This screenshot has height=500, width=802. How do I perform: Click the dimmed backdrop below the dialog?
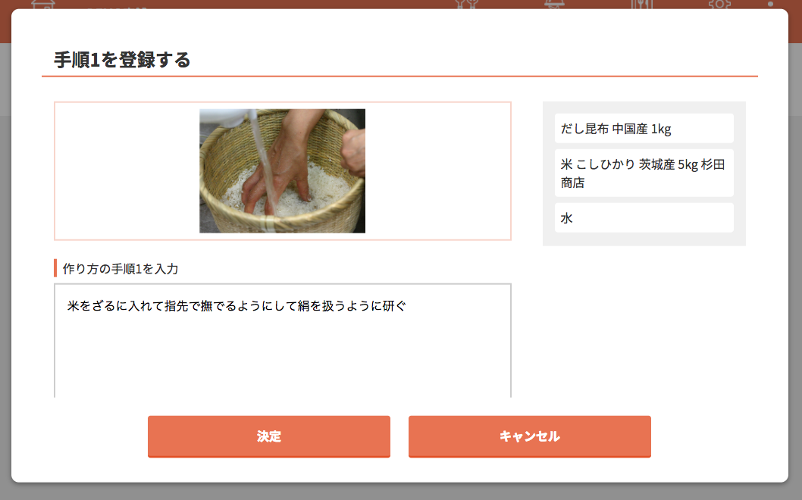point(401,492)
